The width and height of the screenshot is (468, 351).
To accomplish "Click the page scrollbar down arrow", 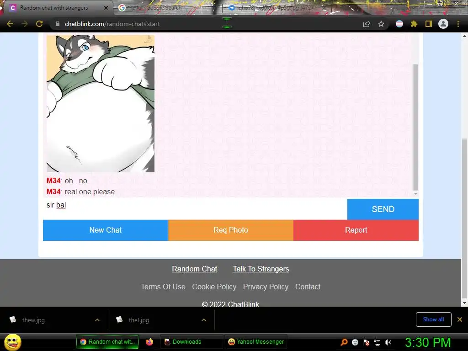I will 464,303.
